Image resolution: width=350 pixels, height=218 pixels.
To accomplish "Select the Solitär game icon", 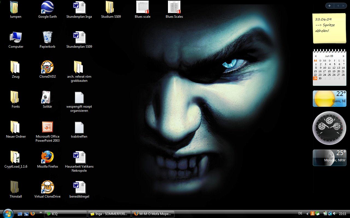I will (47, 98).
